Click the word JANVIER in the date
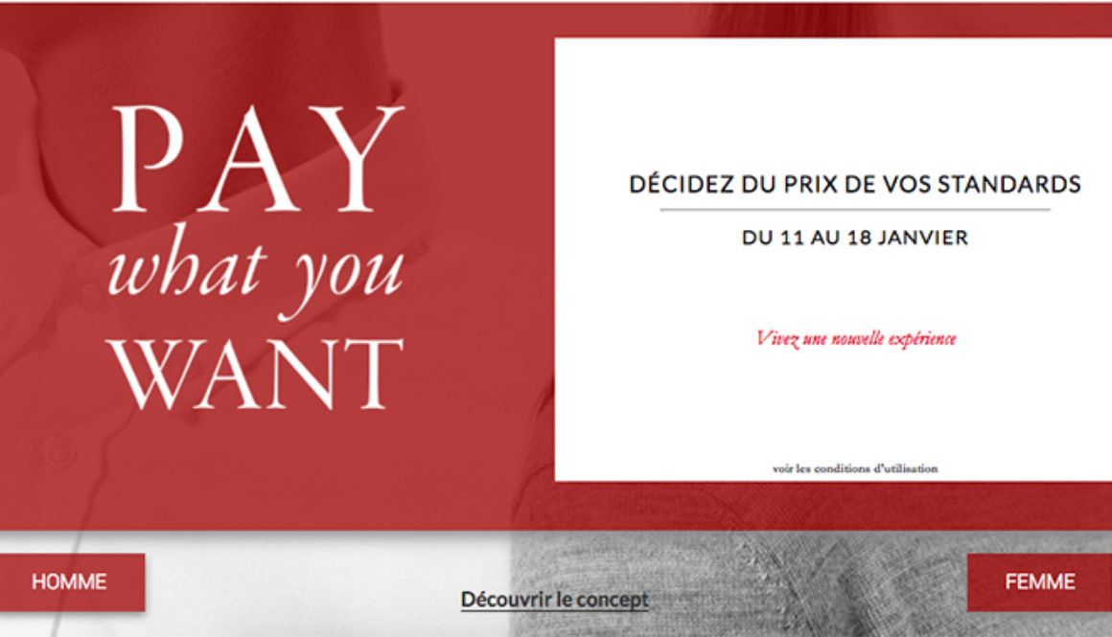 click(922, 238)
